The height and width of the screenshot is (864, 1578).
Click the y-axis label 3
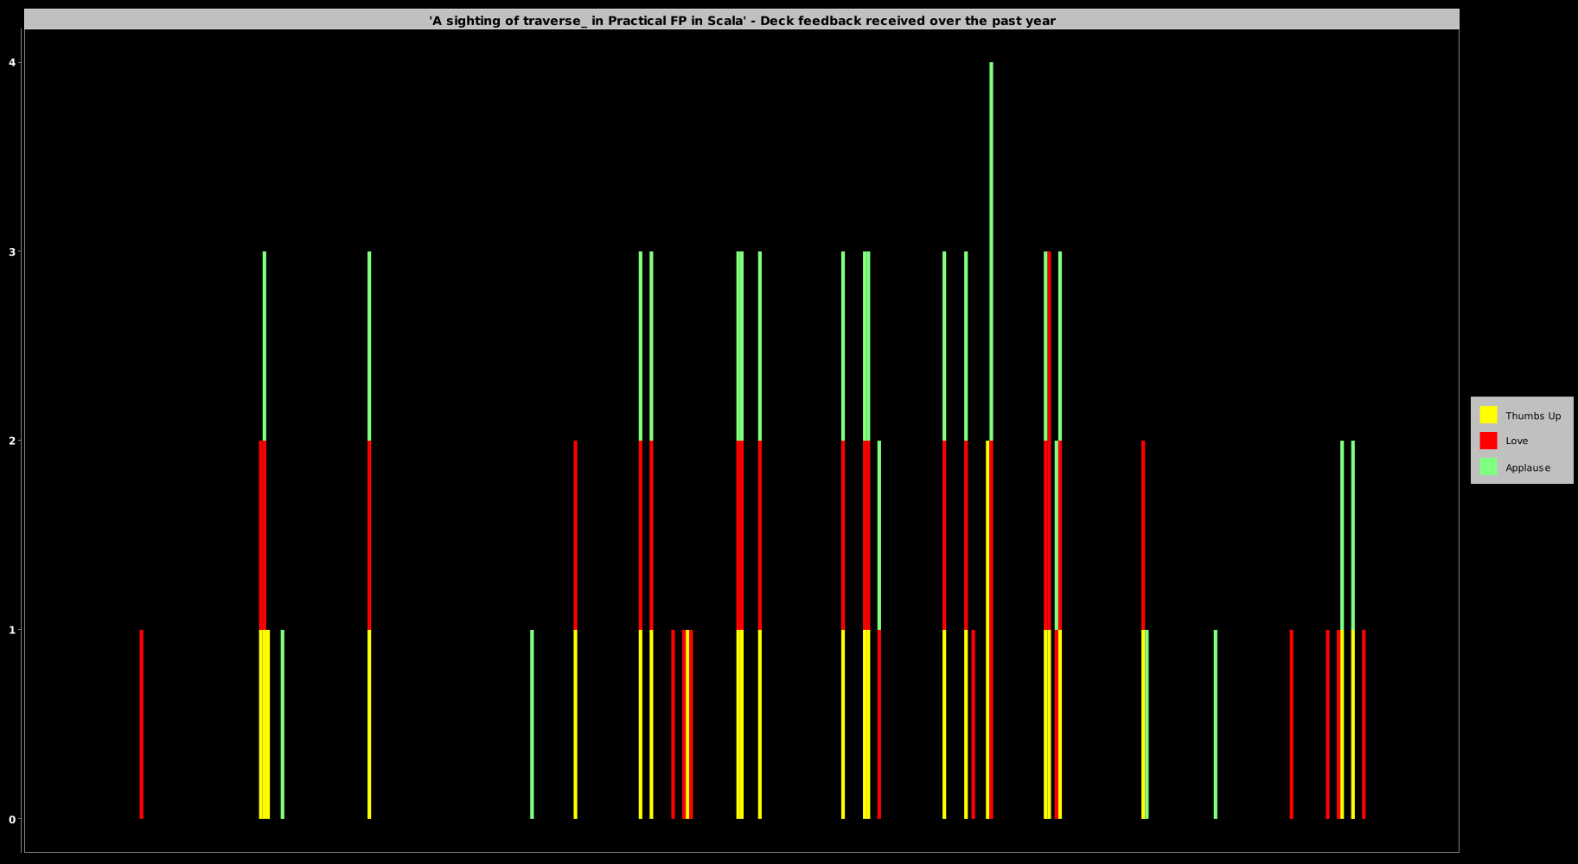coord(12,251)
